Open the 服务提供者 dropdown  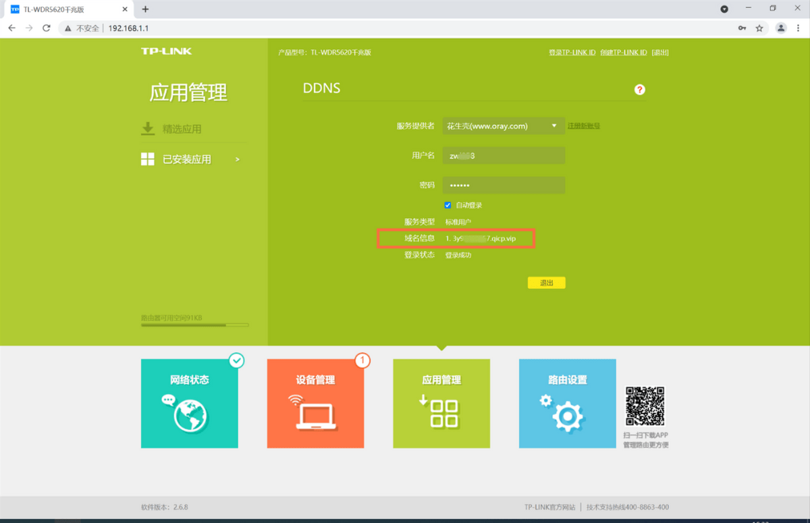[x=504, y=126]
